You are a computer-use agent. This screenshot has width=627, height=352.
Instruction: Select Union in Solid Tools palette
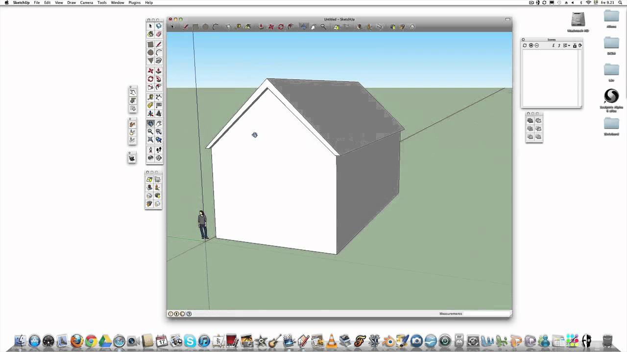point(530,129)
